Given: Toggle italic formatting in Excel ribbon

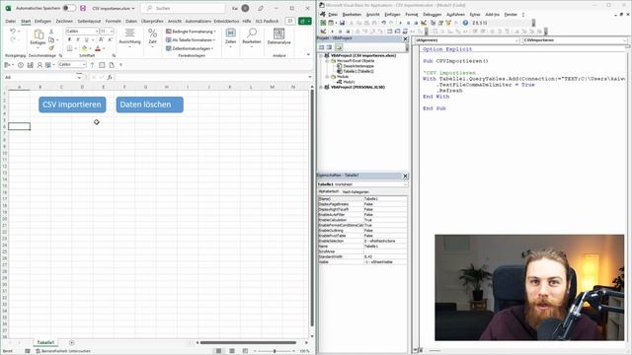Looking at the screenshot, I should click(78, 39).
